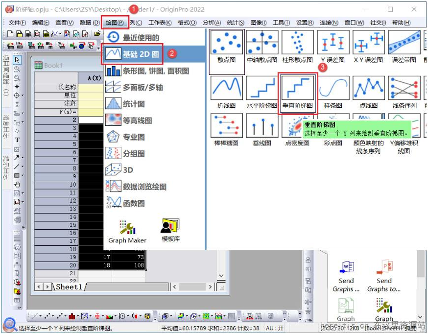Click the F(x)= label row
This screenshot has width=428, height=334.
pos(56,112)
